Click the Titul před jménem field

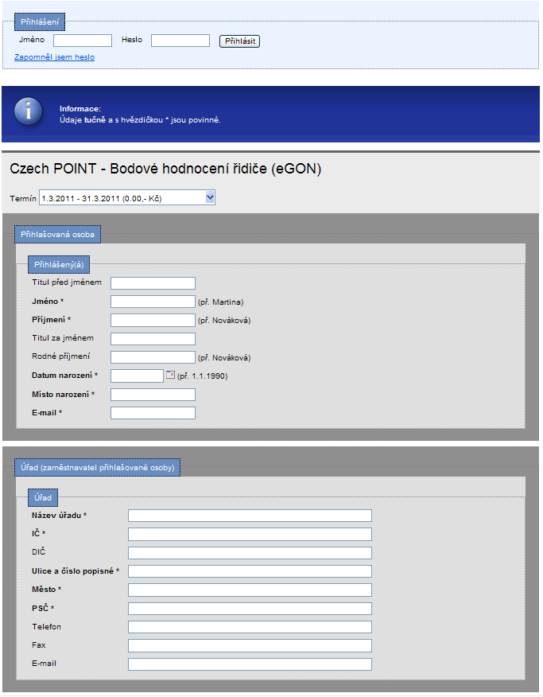[x=153, y=283]
